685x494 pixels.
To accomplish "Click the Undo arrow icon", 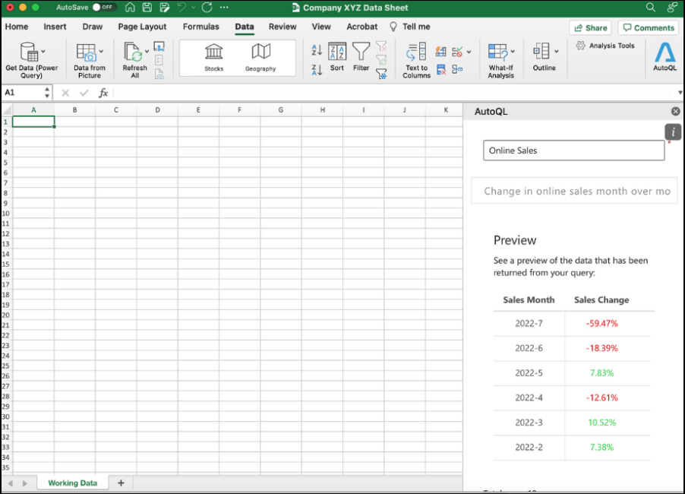I will click(182, 8).
